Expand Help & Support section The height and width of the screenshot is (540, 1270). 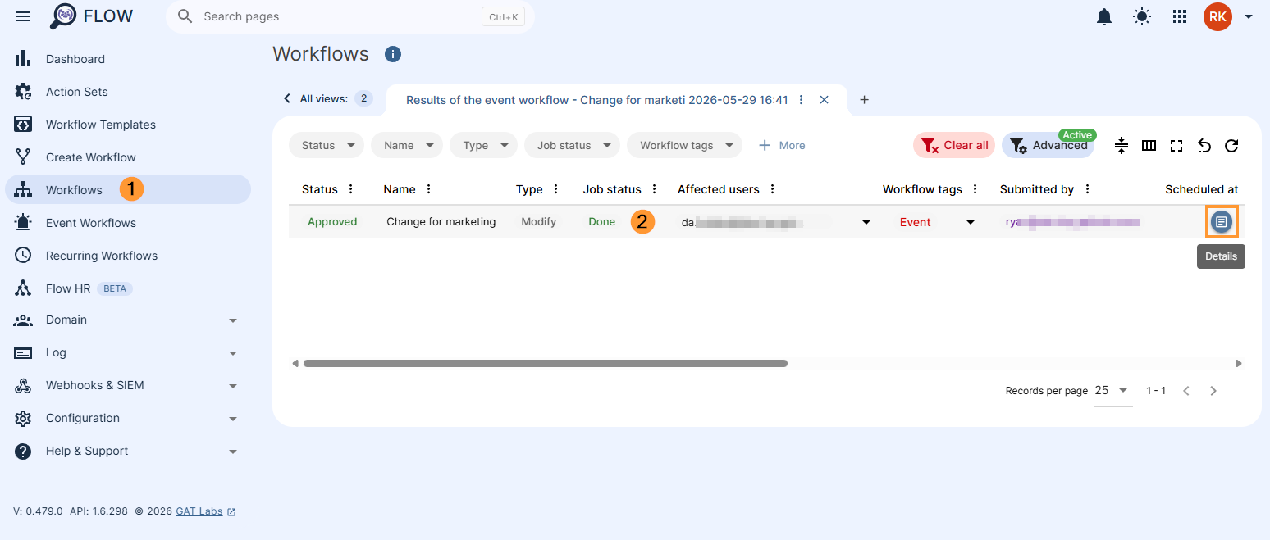(x=127, y=451)
